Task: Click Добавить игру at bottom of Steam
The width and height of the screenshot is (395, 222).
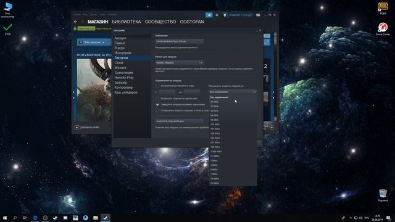Action: [89, 128]
